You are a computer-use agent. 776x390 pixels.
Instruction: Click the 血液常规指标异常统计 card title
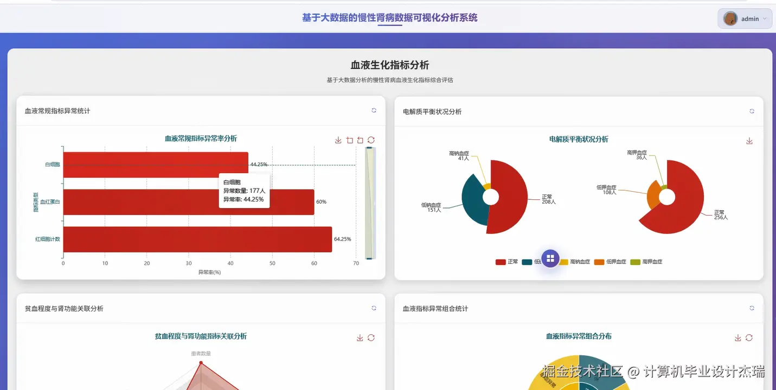point(57,111)
